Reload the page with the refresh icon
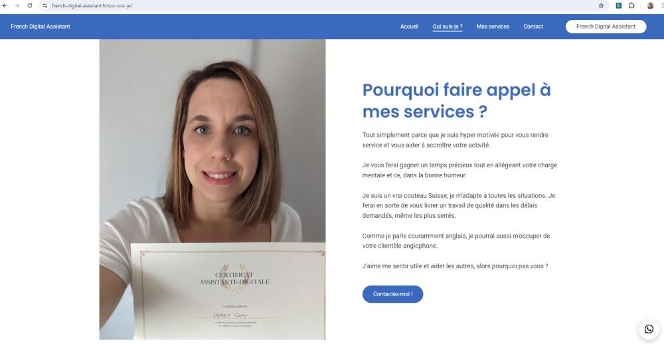The height and width of the screenshot is (344, 664). click(30, 5)
